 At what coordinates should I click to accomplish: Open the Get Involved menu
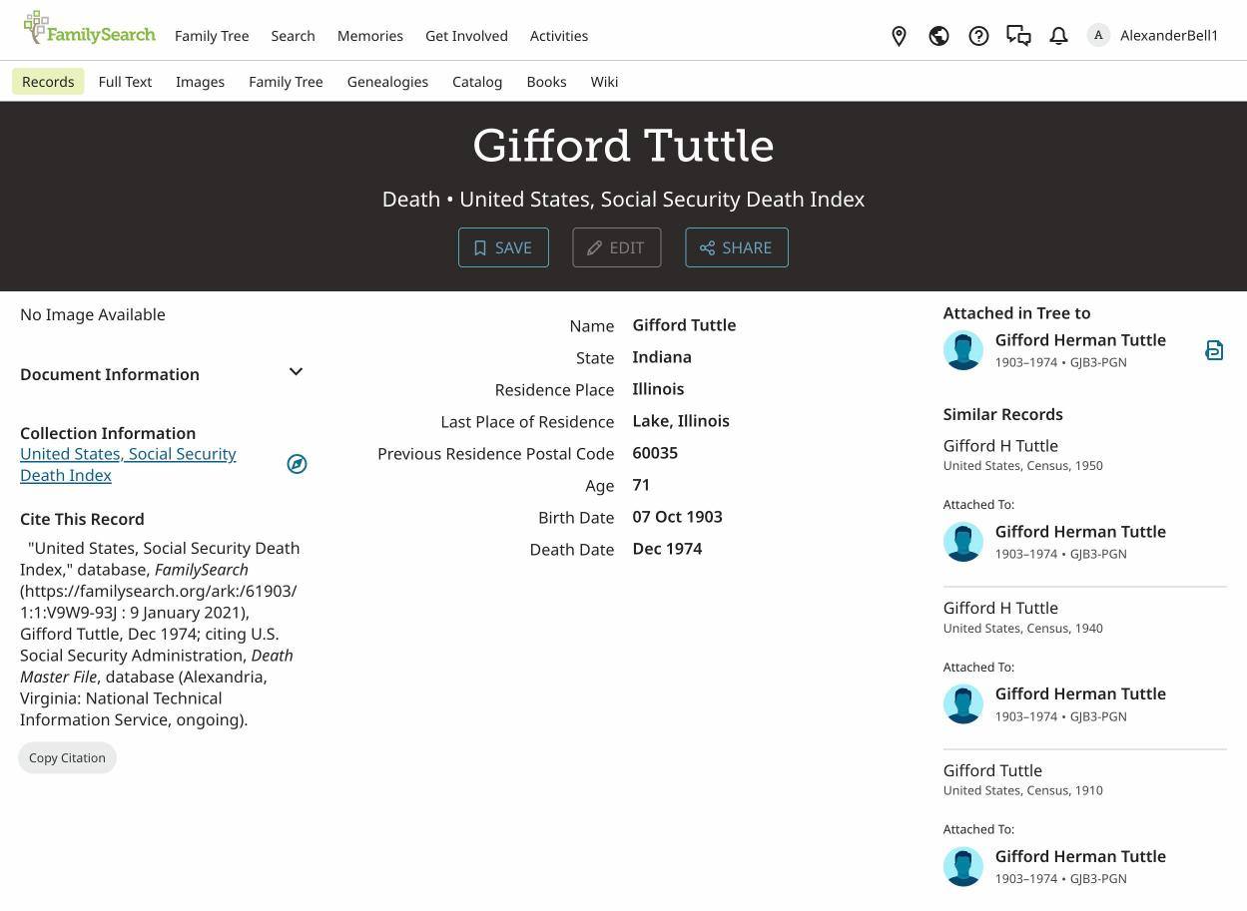click(x=466, y=36)
